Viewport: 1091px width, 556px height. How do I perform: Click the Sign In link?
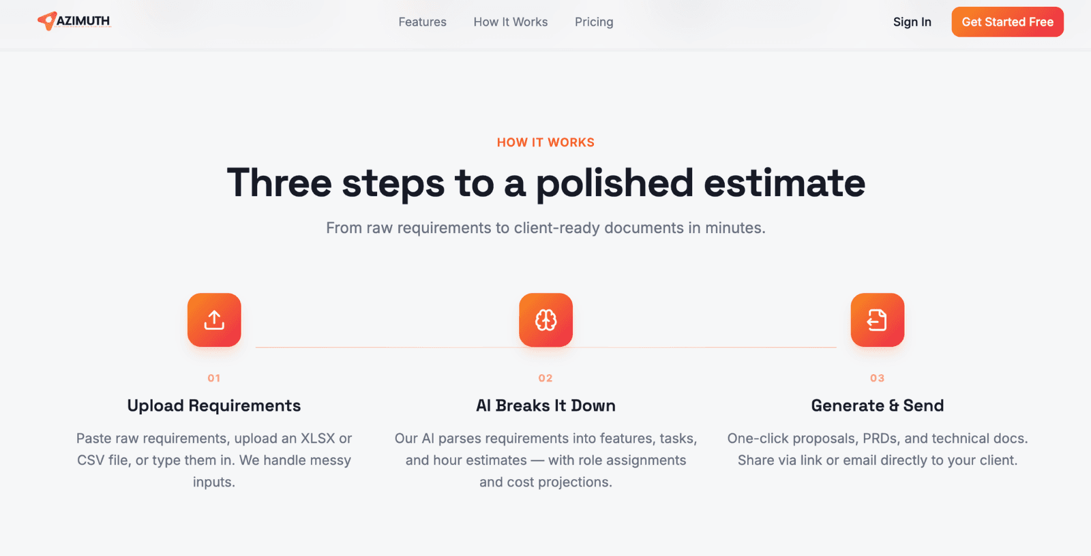click(912, 22)
